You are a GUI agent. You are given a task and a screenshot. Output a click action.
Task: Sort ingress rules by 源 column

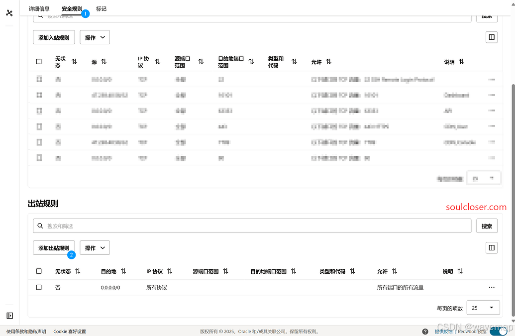(103, 62)
